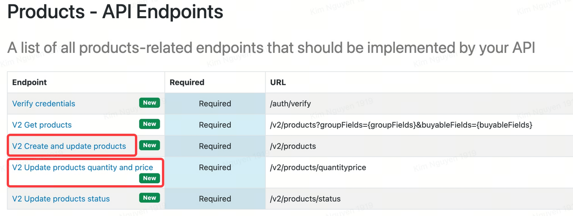Click the /v2/products/status URL cell

click(x=305, y=199)
